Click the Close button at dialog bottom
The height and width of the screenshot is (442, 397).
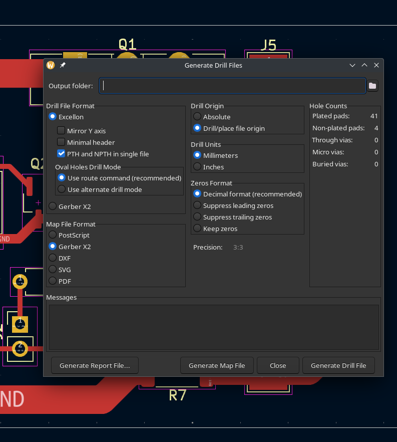[278, 365]
